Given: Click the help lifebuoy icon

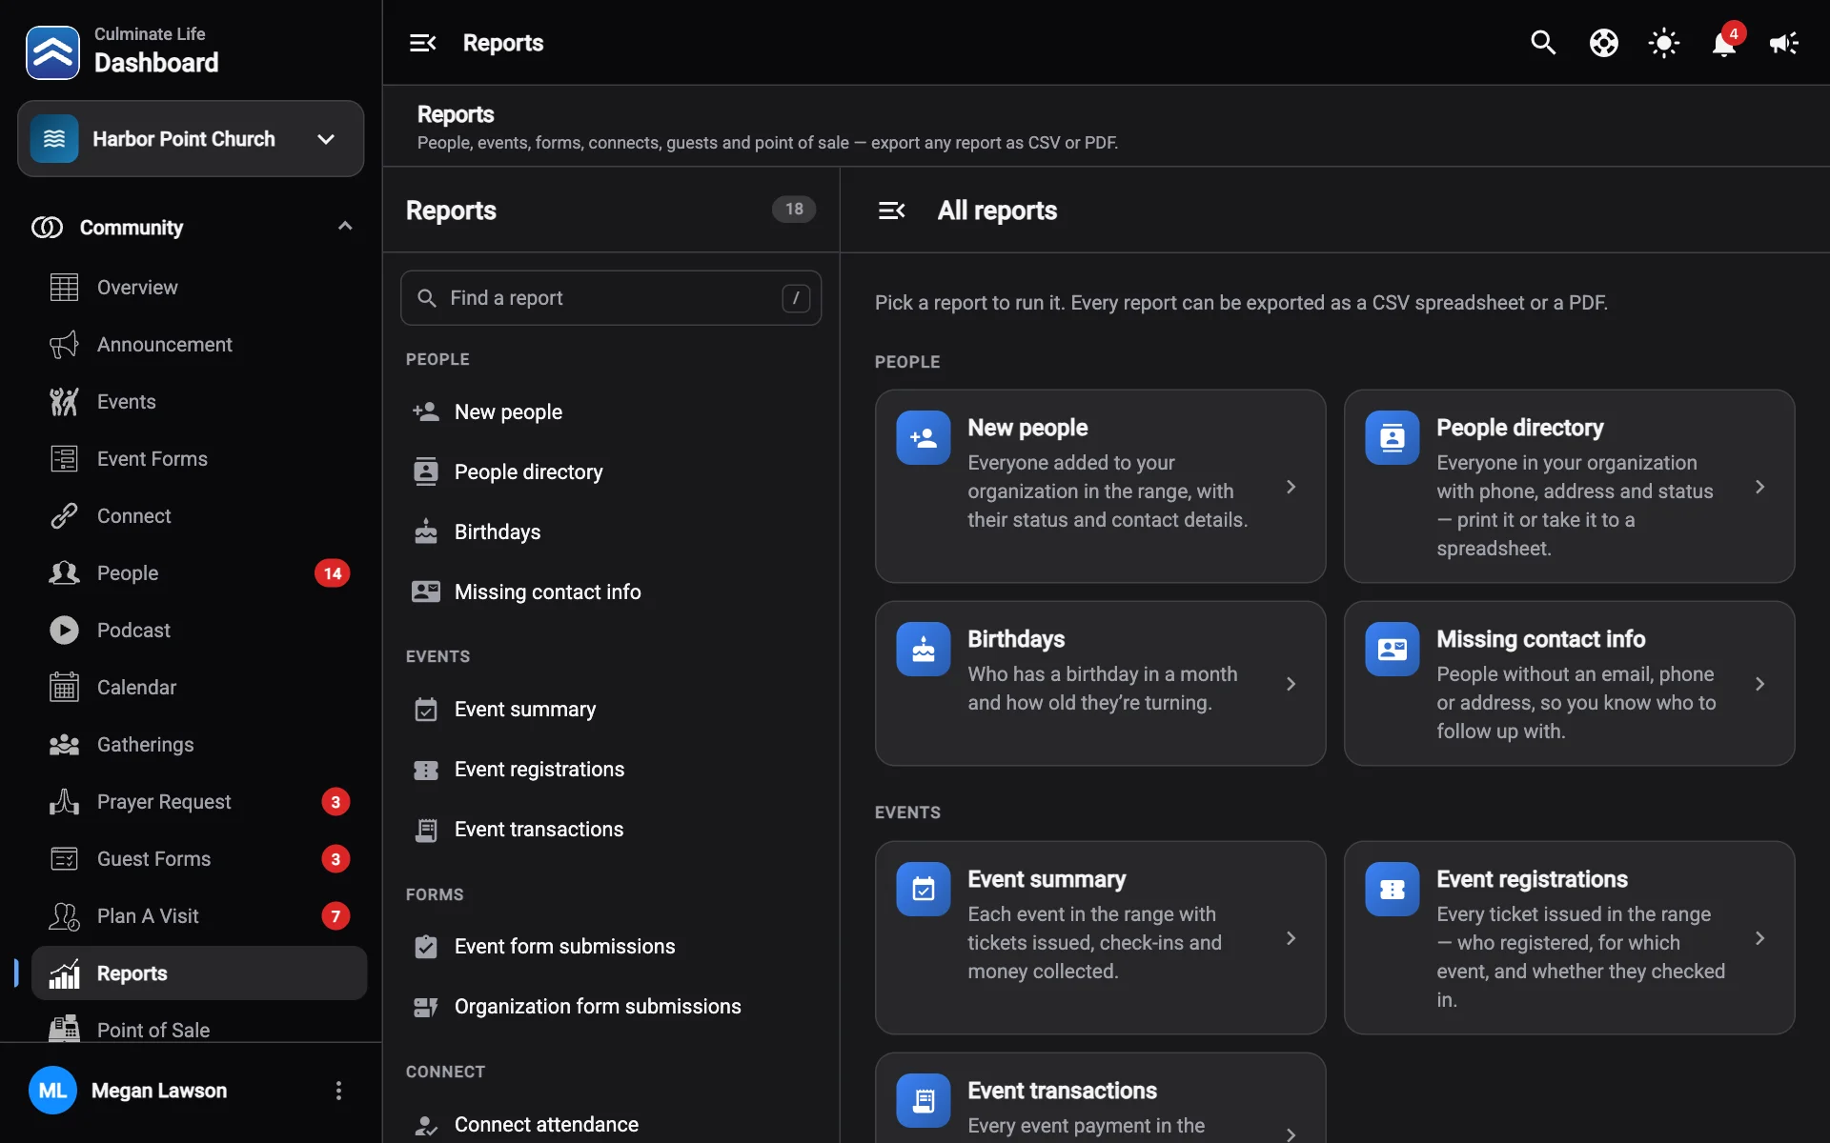Looking at the screenshot, I should [x=1603, y=43].
